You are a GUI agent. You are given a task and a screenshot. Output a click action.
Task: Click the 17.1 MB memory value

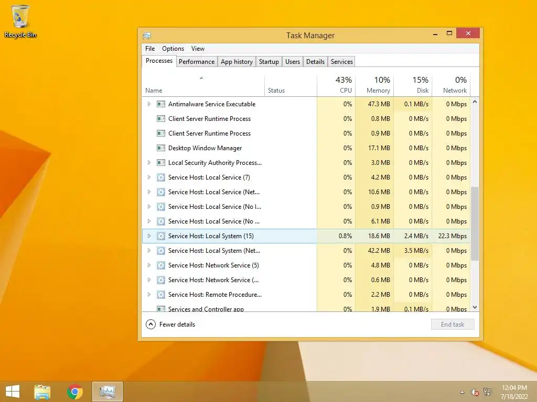pos(379,148)
